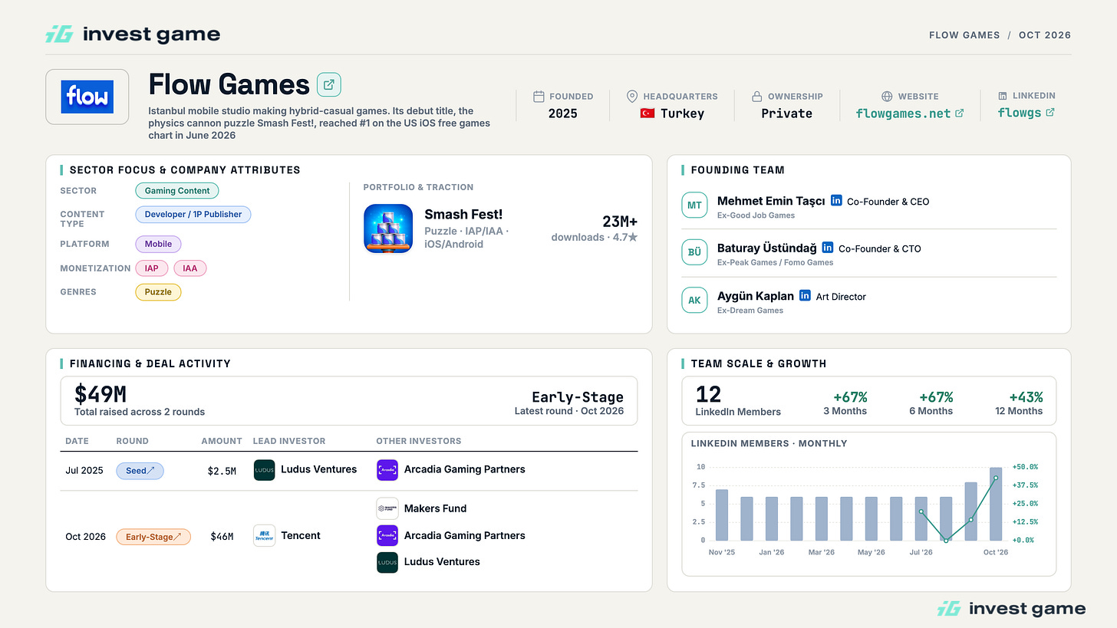Open the flowgs LinkedIn link
This screenshot has width=1117, height=628.
point(1026,113)
